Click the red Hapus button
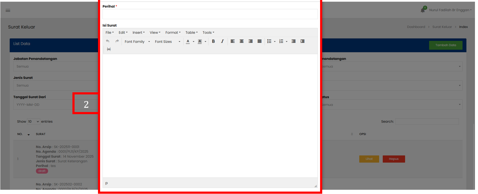 [394, 159]
